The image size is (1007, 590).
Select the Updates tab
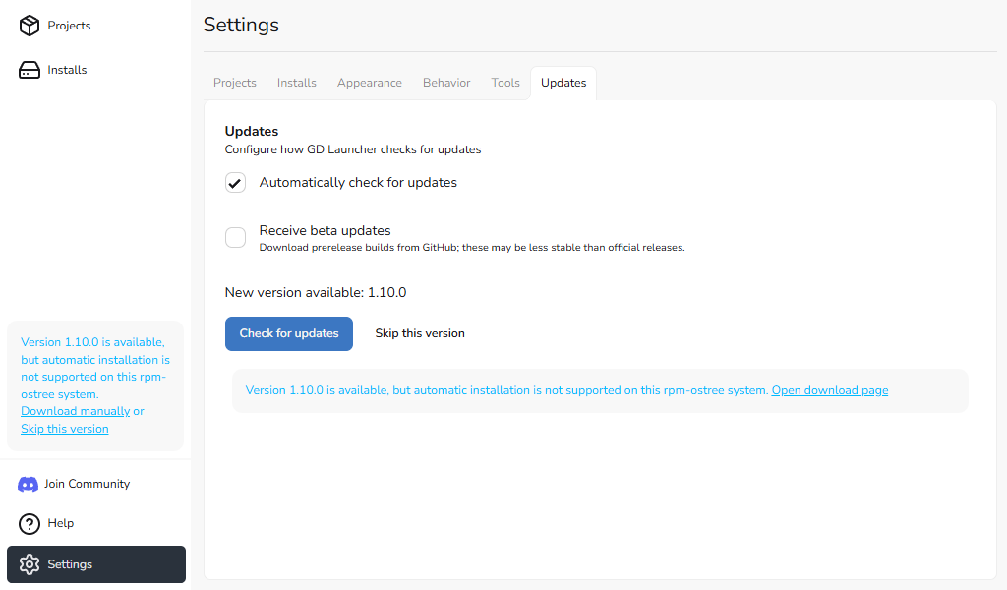point(563,83)
